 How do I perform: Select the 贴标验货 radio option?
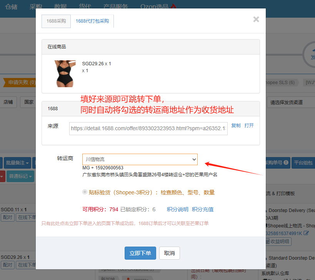tap(85, 192)
